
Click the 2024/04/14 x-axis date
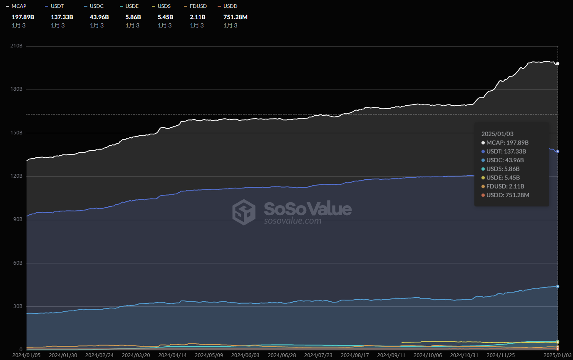(173, 355)
